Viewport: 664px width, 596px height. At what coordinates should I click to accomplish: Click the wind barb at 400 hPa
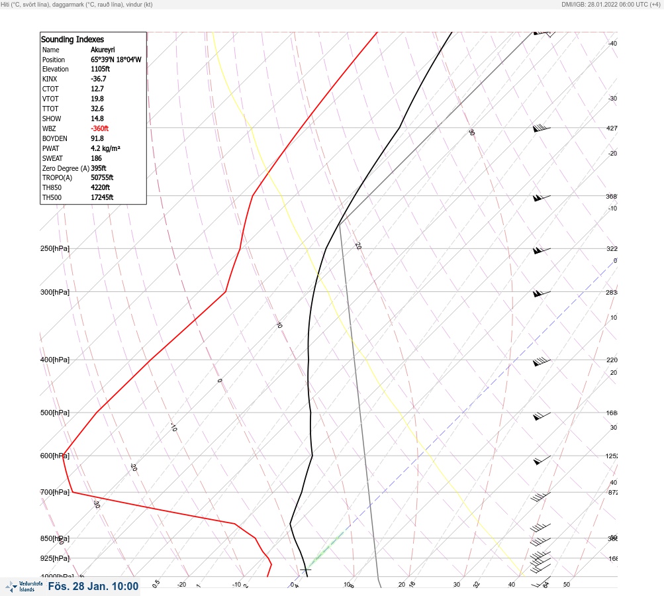542,362
